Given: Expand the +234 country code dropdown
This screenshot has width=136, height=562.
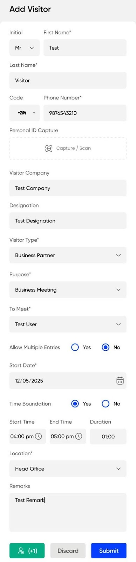Looking at the screenshot, I should click(25, 113).
